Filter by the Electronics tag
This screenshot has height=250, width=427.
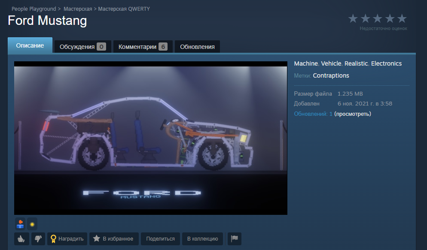[x=386, y=63]
